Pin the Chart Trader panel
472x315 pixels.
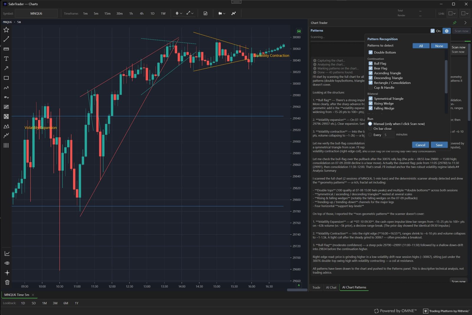click(455, 23)
